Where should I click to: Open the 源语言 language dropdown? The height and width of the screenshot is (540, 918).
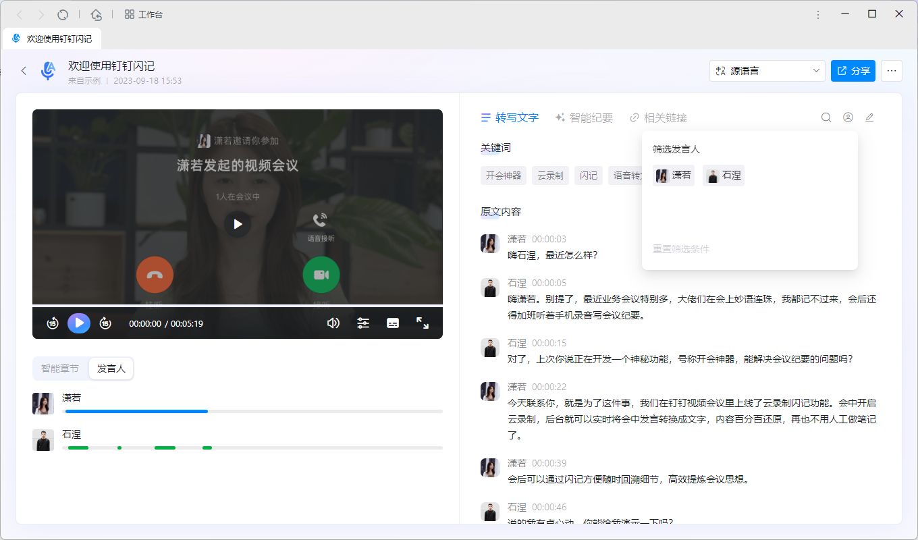(767, 70)
